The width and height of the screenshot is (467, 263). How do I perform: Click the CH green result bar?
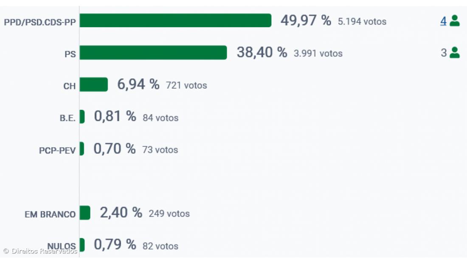coord(93,85)
